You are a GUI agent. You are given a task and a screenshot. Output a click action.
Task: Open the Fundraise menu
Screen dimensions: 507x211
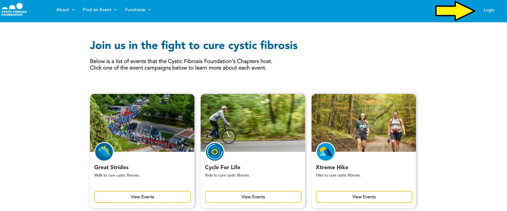pos(135,10)
